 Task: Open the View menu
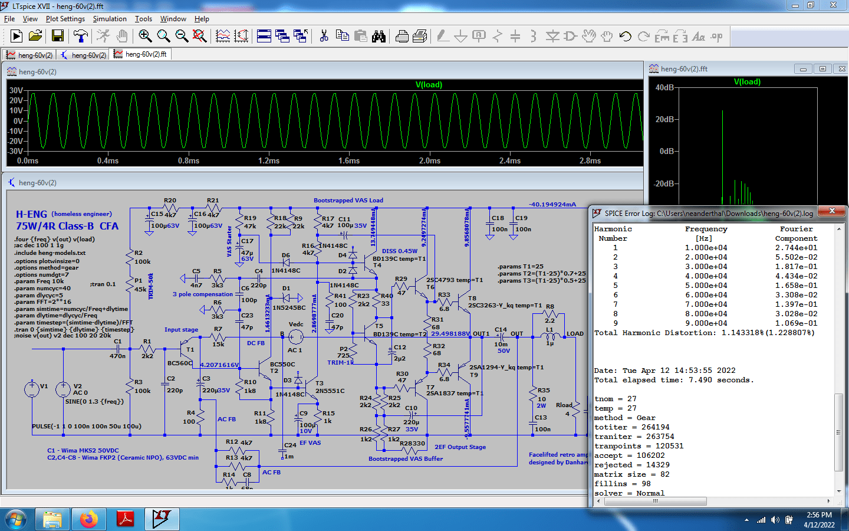click(30, 19)
